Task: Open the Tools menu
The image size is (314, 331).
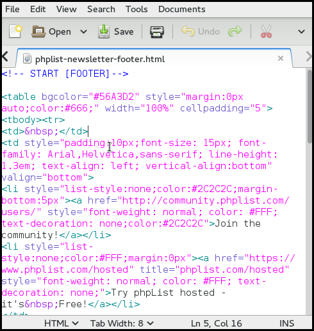Action: (x=136, y=9)
